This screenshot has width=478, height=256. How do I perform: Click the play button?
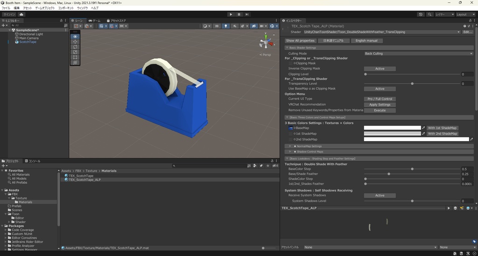[231, 14]
